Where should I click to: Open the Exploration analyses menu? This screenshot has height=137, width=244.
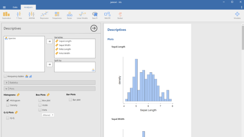[6, 15]
